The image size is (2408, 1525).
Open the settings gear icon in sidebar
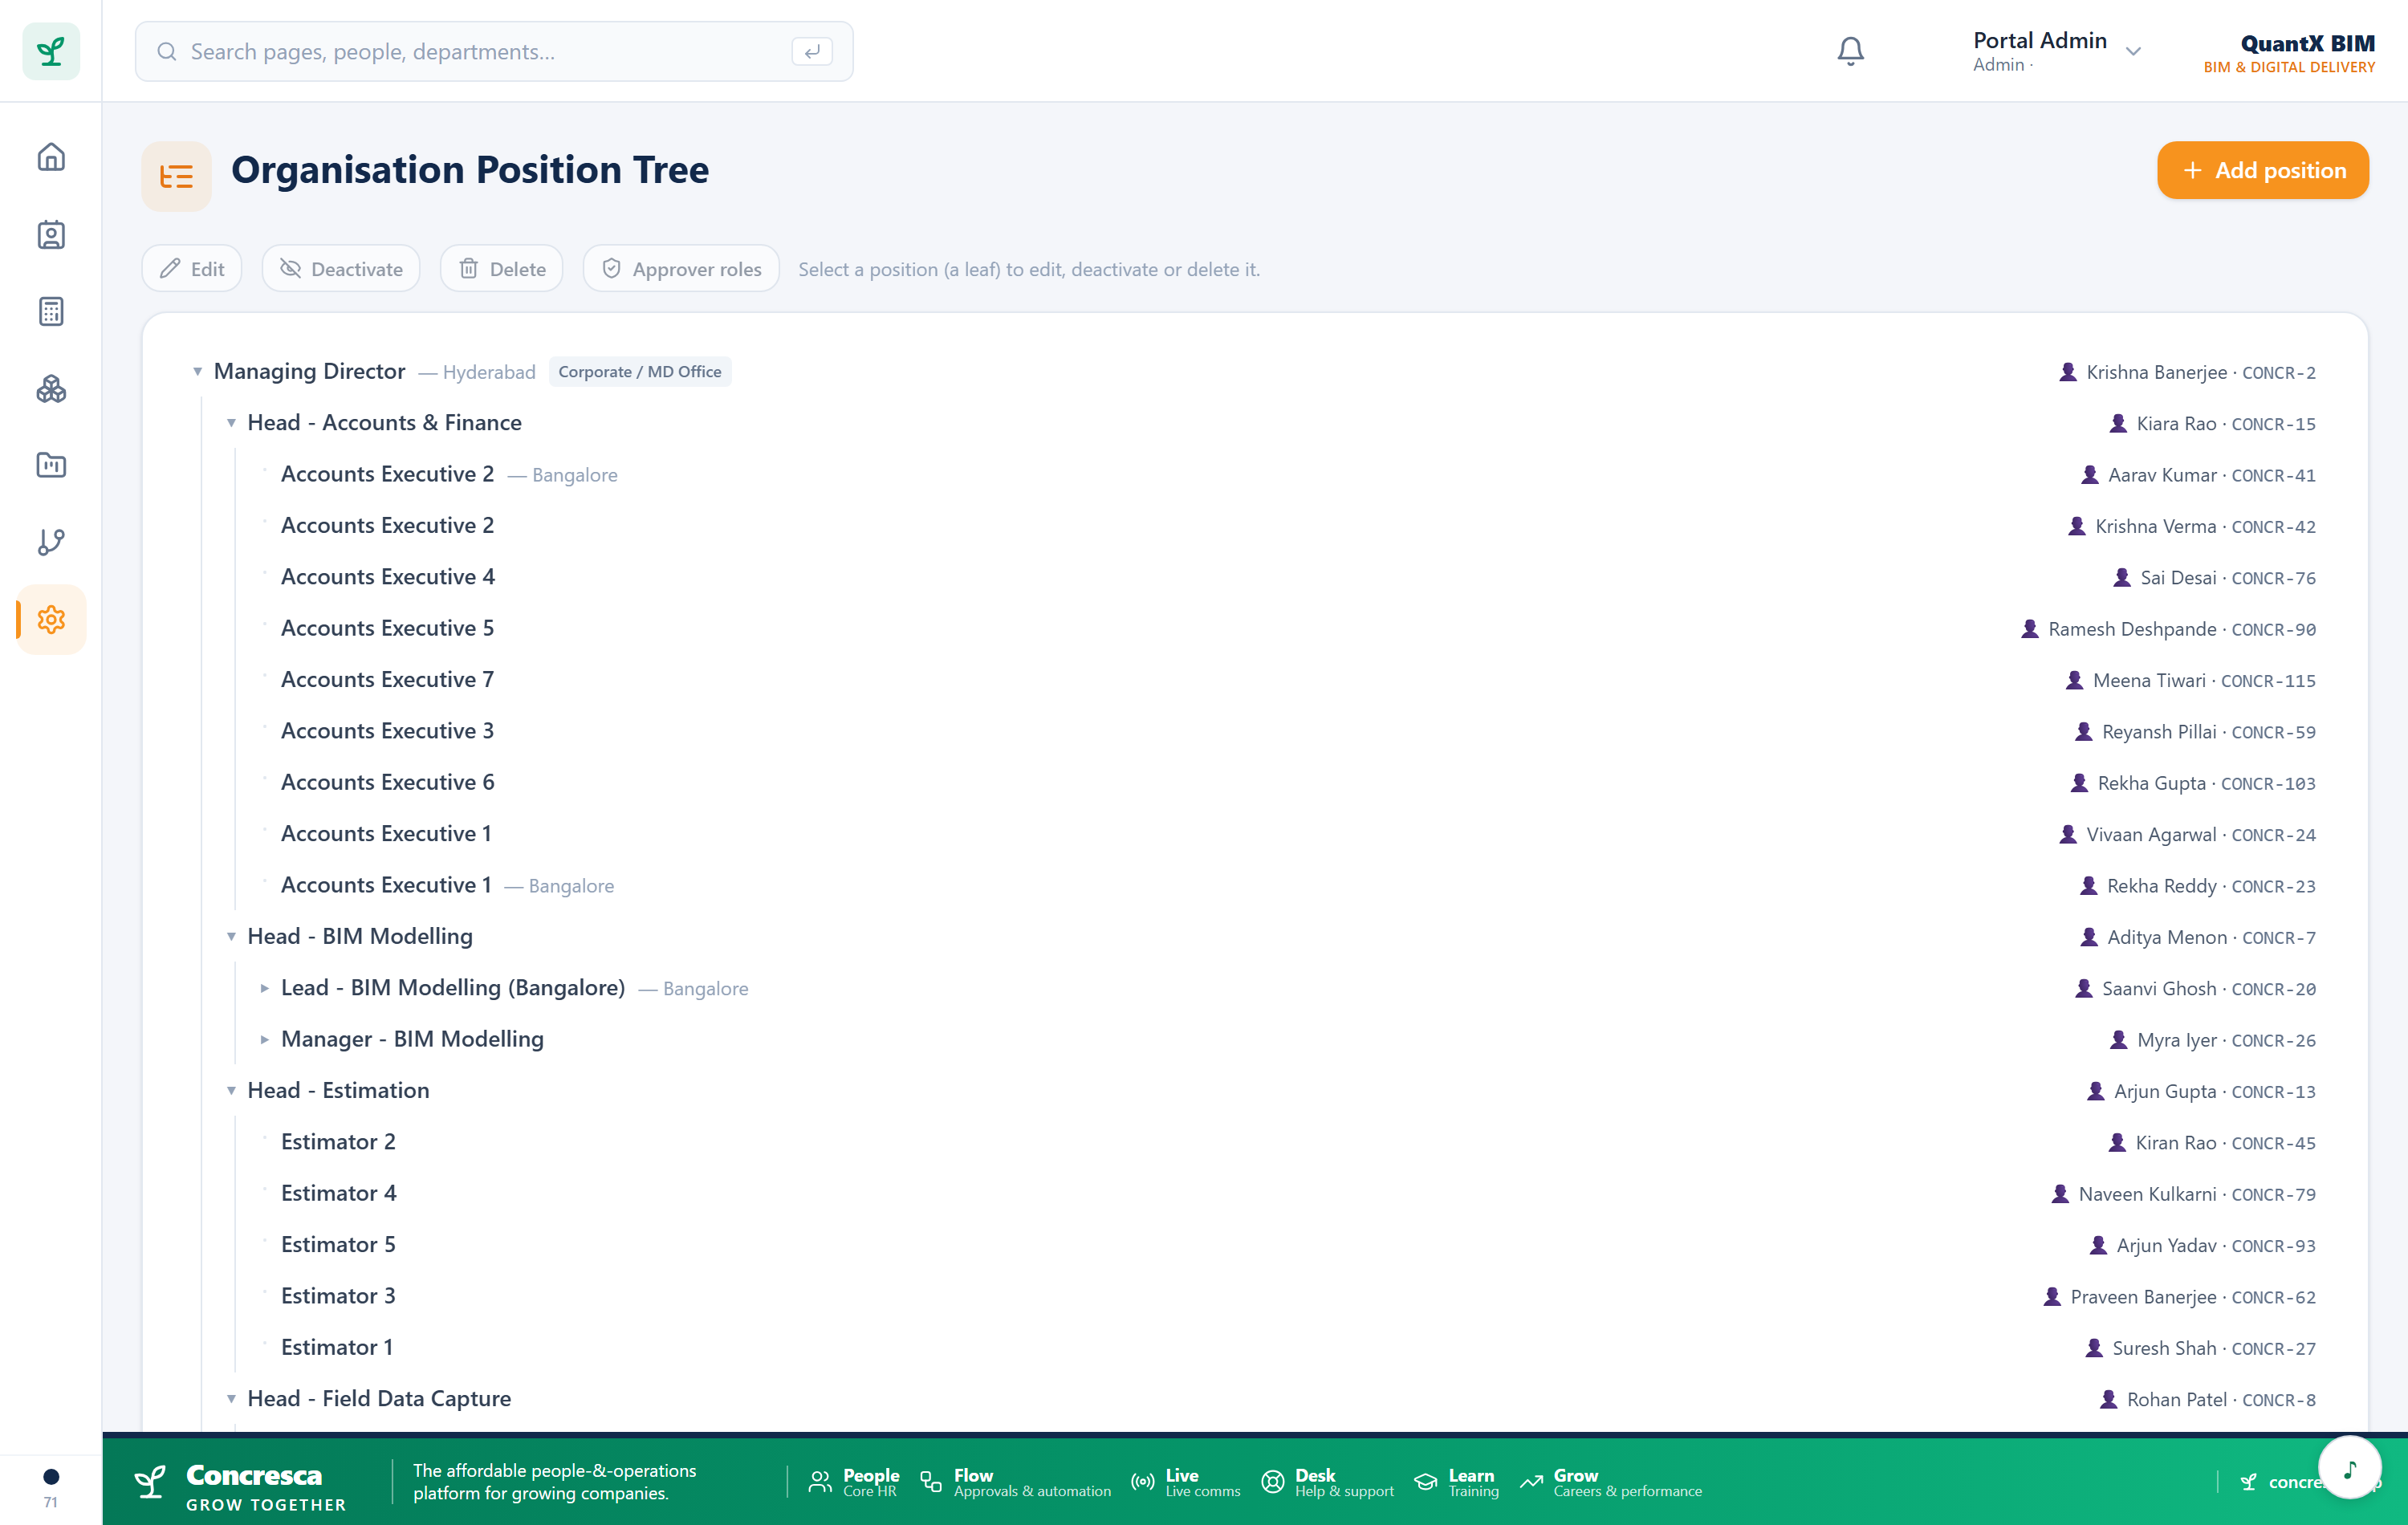(x=51, y=619)
